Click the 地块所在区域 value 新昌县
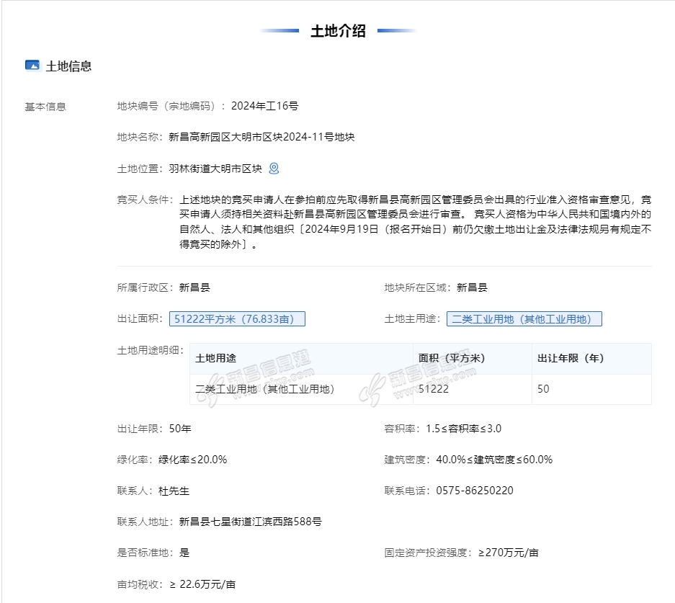This screenshot has height=603, width=675. [472, 287]
